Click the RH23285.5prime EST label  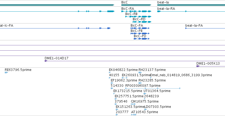point(152,80)
